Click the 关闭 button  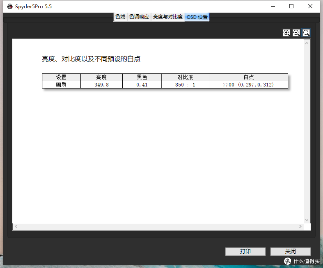[x=290, y=251]
